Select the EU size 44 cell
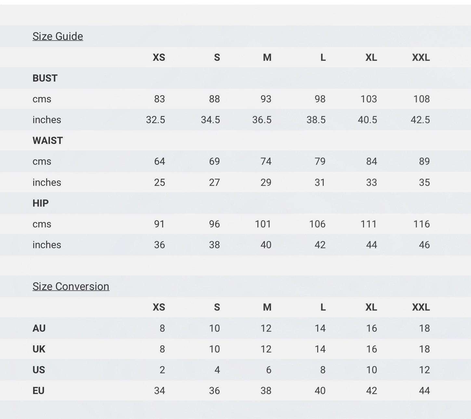471x419 pixels. (x=425, y=391)
